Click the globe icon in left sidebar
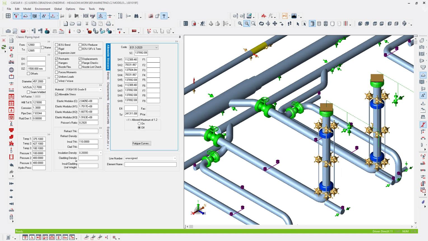The image size is (428, 241). tap(11, 70)
